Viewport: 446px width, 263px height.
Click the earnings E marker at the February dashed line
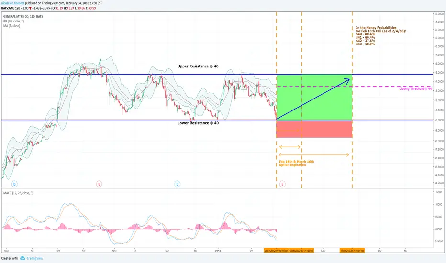pyautogui.click(x=282, y=184)
